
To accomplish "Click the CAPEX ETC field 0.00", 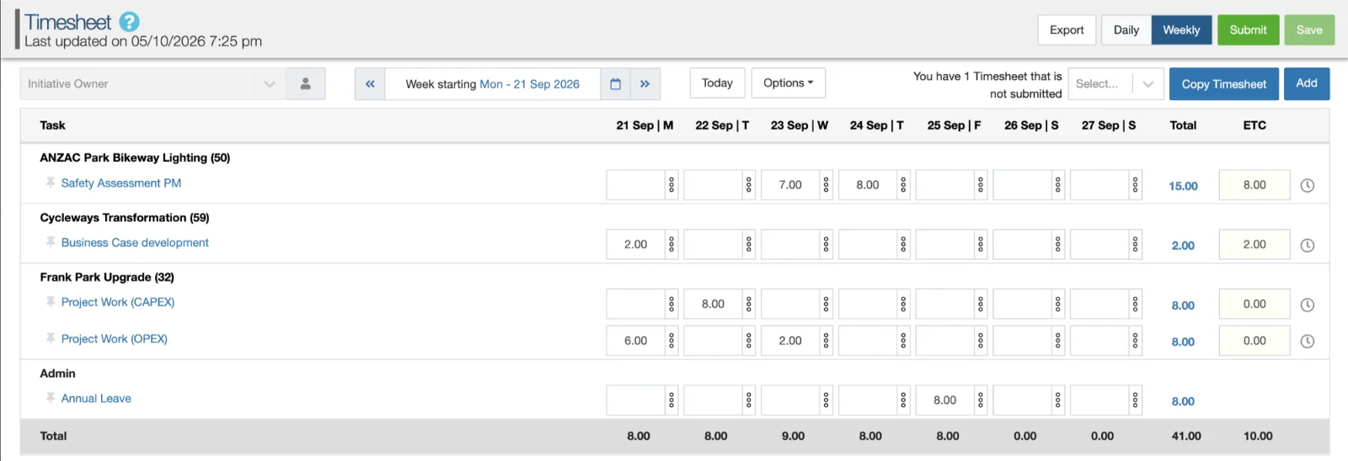I will (x=1254, y=305).
